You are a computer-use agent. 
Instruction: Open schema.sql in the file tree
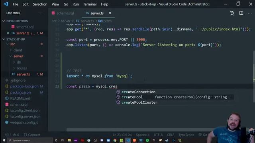[x=19, y=104]
